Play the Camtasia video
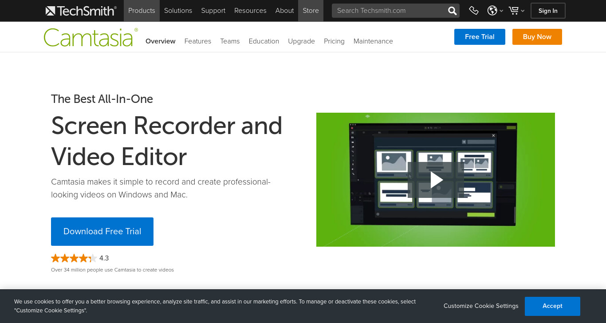Image resolution: width=606 pixels, height=323 pixels. (436, 180)
